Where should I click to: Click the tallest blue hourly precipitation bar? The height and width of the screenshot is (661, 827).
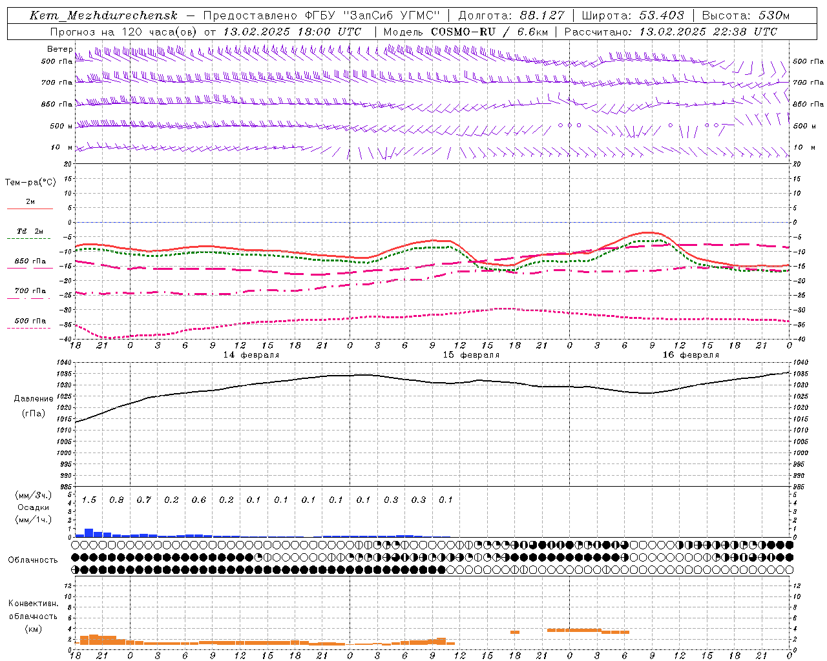point(89,533)
